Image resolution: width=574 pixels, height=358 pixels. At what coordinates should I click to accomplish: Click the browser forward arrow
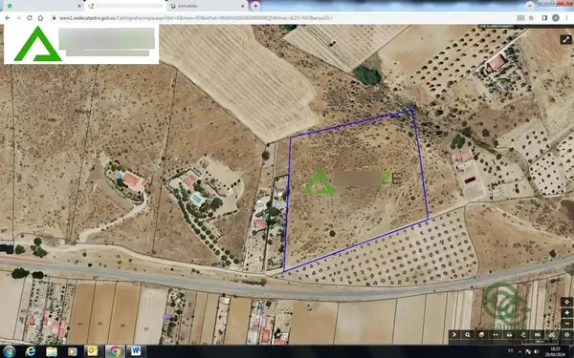18,17
